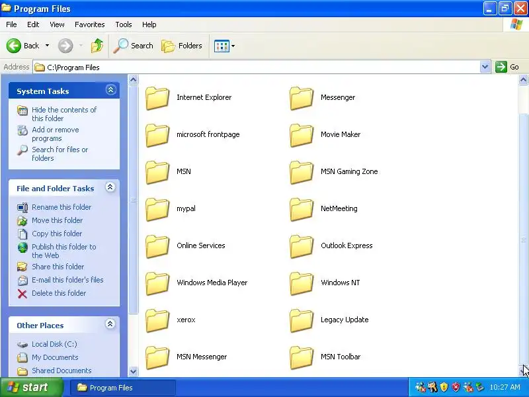Click the red X Delete this folder icon
Image resolution: width=529 pixels, height=397 pixels.
coord(22,294)
